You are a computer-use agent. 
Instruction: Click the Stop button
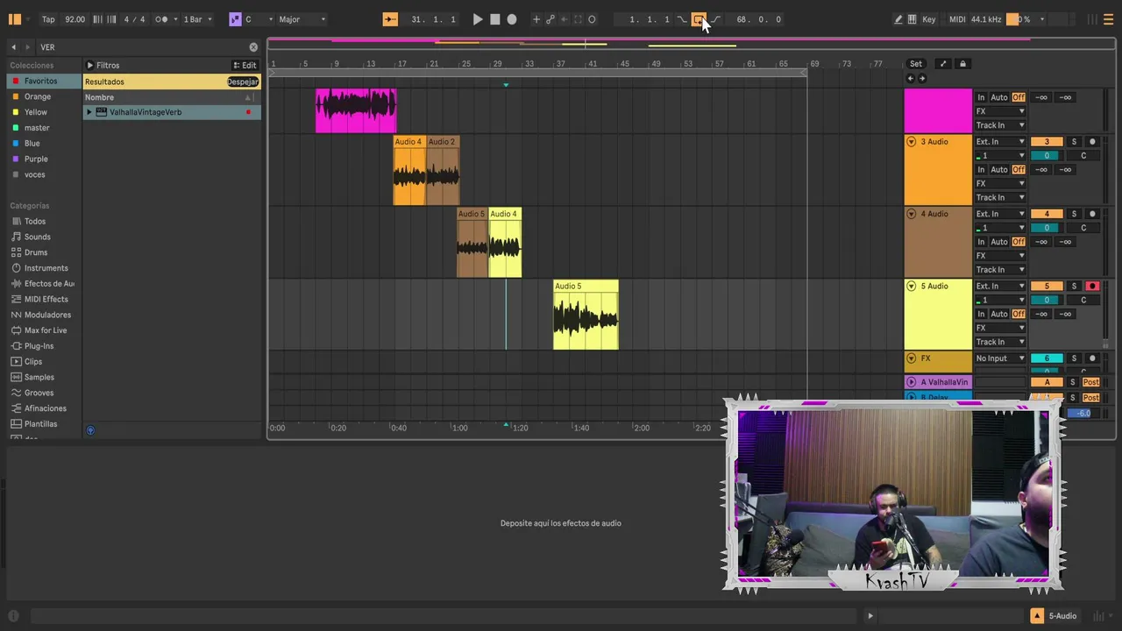(x=494, y=19)
